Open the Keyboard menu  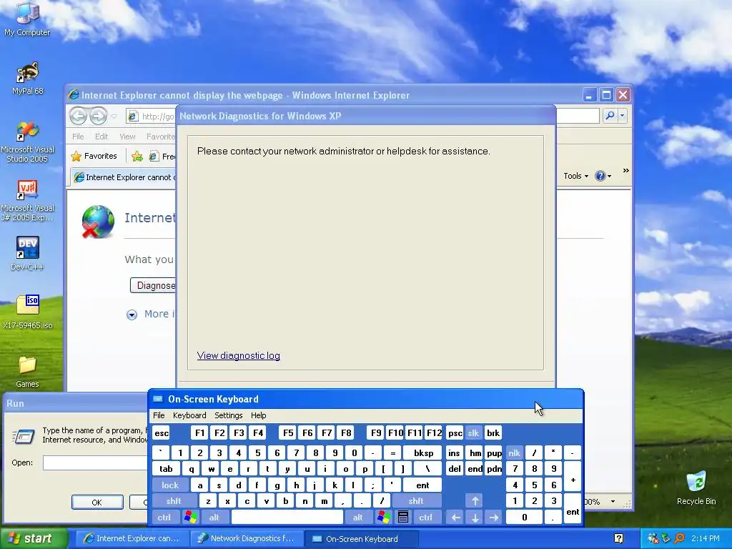click(189, 415)
